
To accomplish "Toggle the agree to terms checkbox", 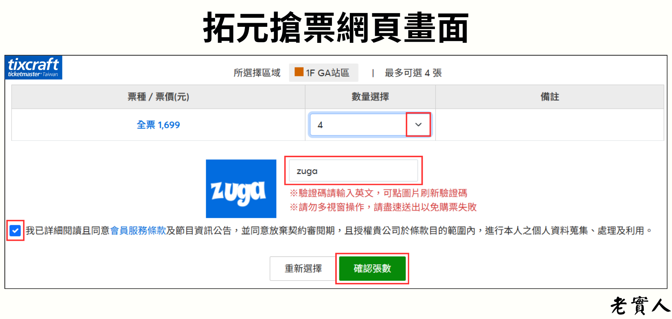I will point(15,231).
